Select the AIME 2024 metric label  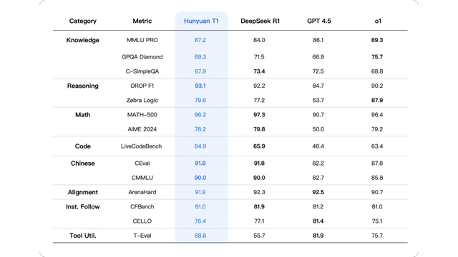coord(142,129)
